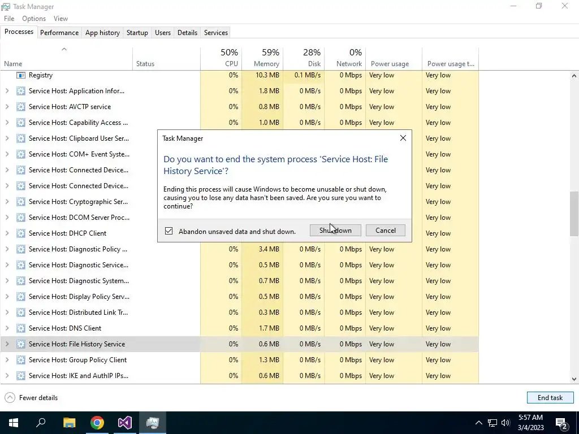Click the Fewer details up-arrow icon
Viewport: 579px width, 434px height.
pyautogui.click(x=10, y=397)
